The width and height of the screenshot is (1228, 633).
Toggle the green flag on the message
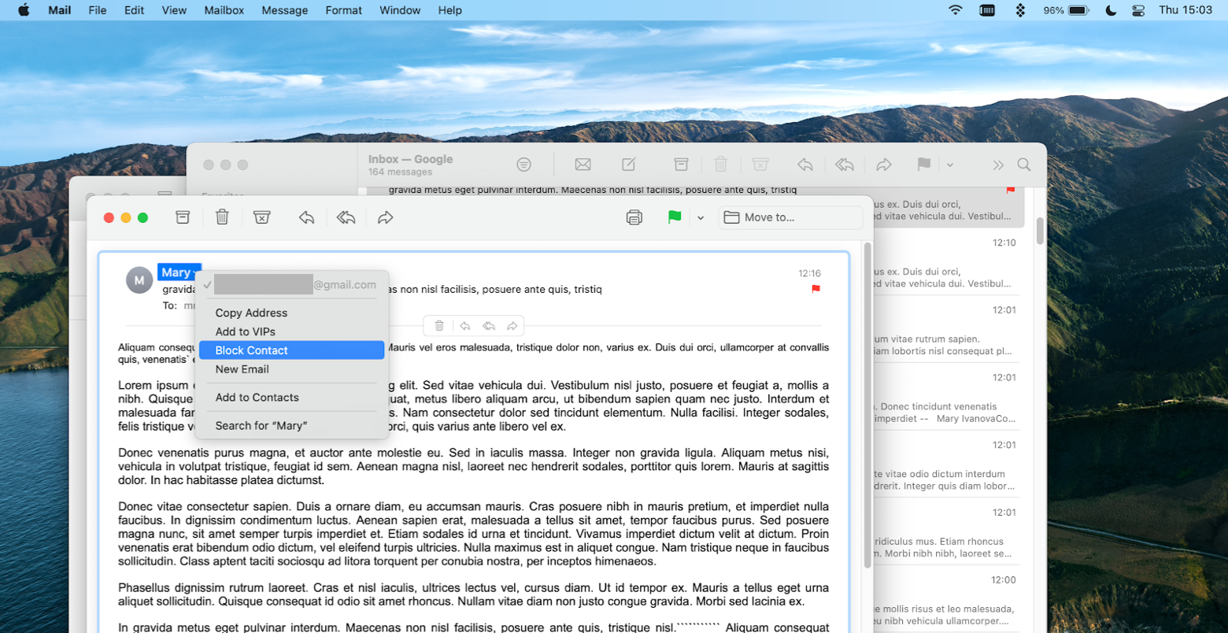coord(675,217)
